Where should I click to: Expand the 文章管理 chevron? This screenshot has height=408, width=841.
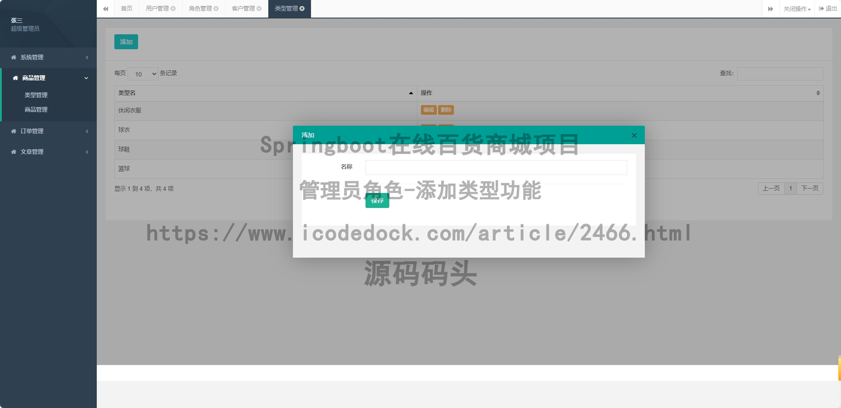87,152
